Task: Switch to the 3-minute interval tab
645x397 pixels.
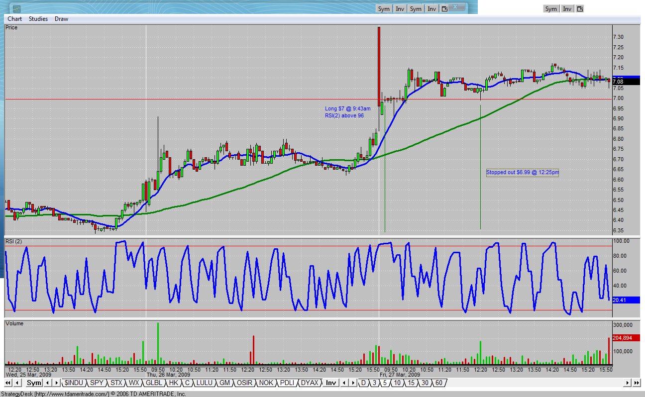Action: click(374, 383)
